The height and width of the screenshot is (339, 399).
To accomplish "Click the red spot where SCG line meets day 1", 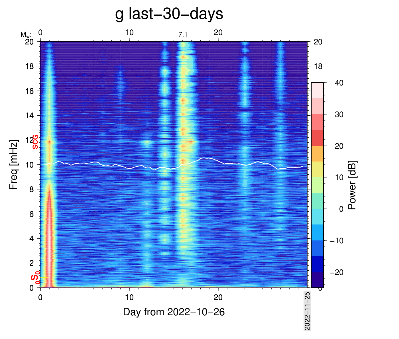I will pos(50,142).
